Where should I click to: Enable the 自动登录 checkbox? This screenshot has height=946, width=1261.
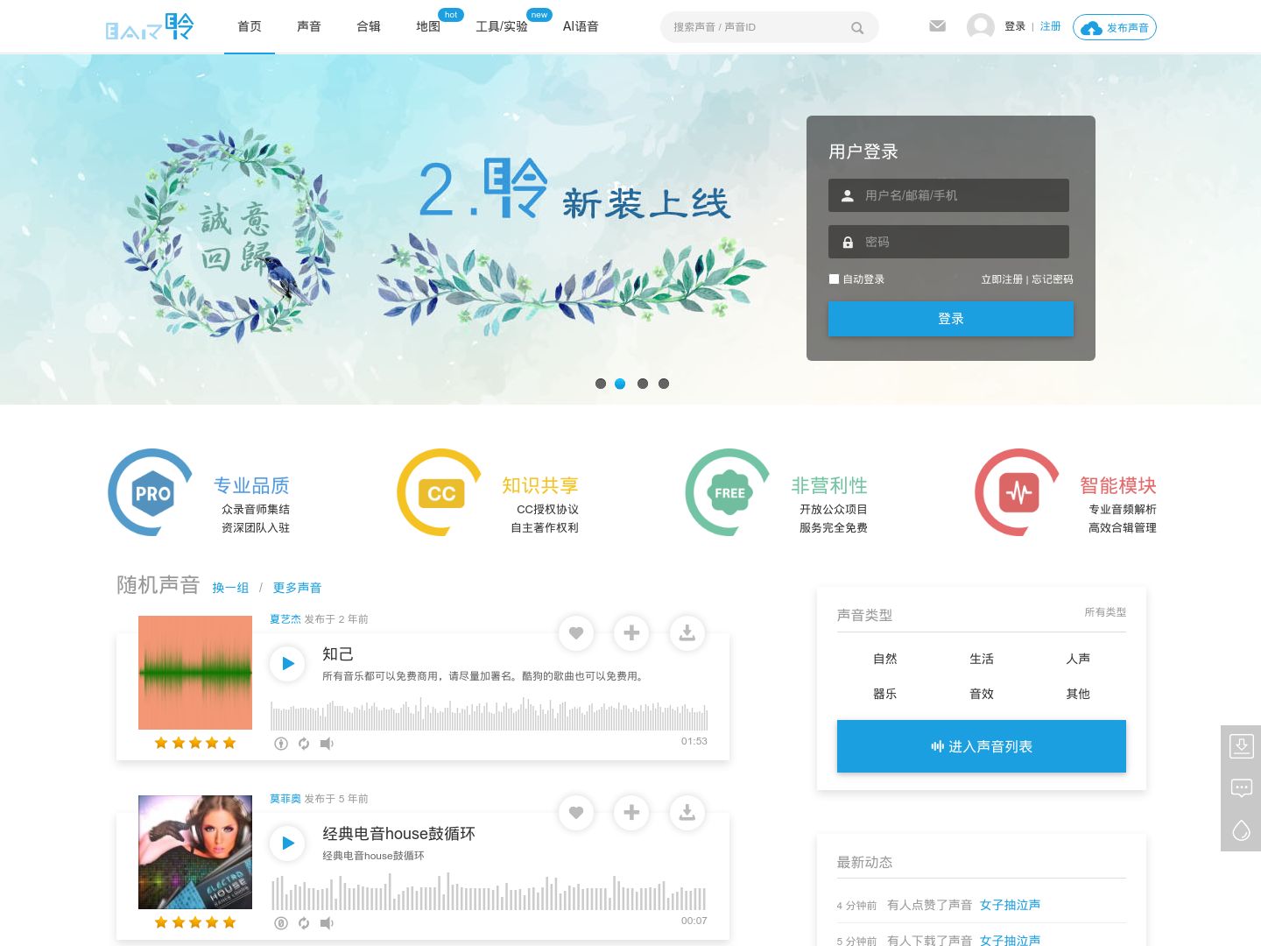(x=834, y=279)
